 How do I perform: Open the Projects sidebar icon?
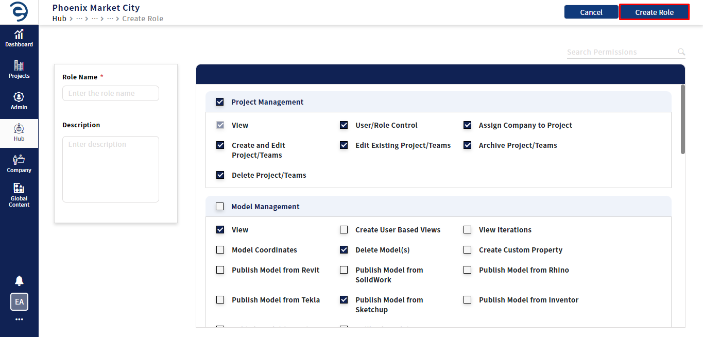pos(19,70)
